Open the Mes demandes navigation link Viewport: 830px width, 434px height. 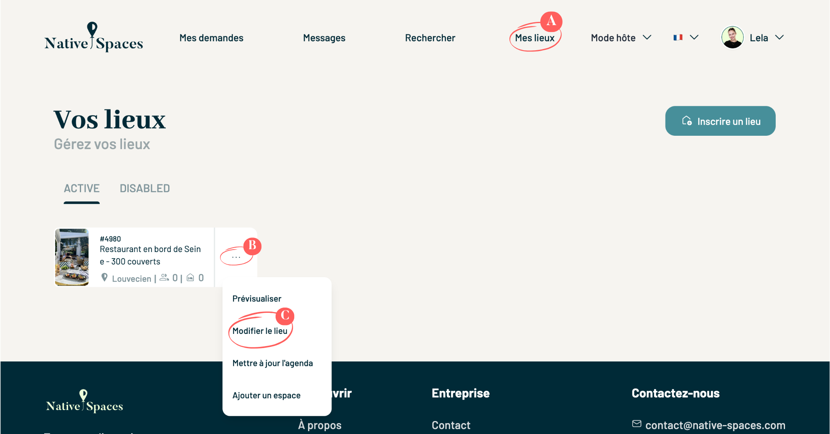click(211, 38)
